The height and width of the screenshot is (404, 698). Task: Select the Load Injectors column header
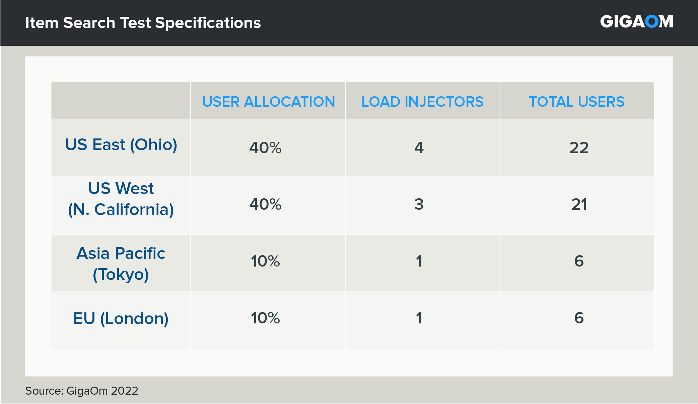[x=422, y=102]
